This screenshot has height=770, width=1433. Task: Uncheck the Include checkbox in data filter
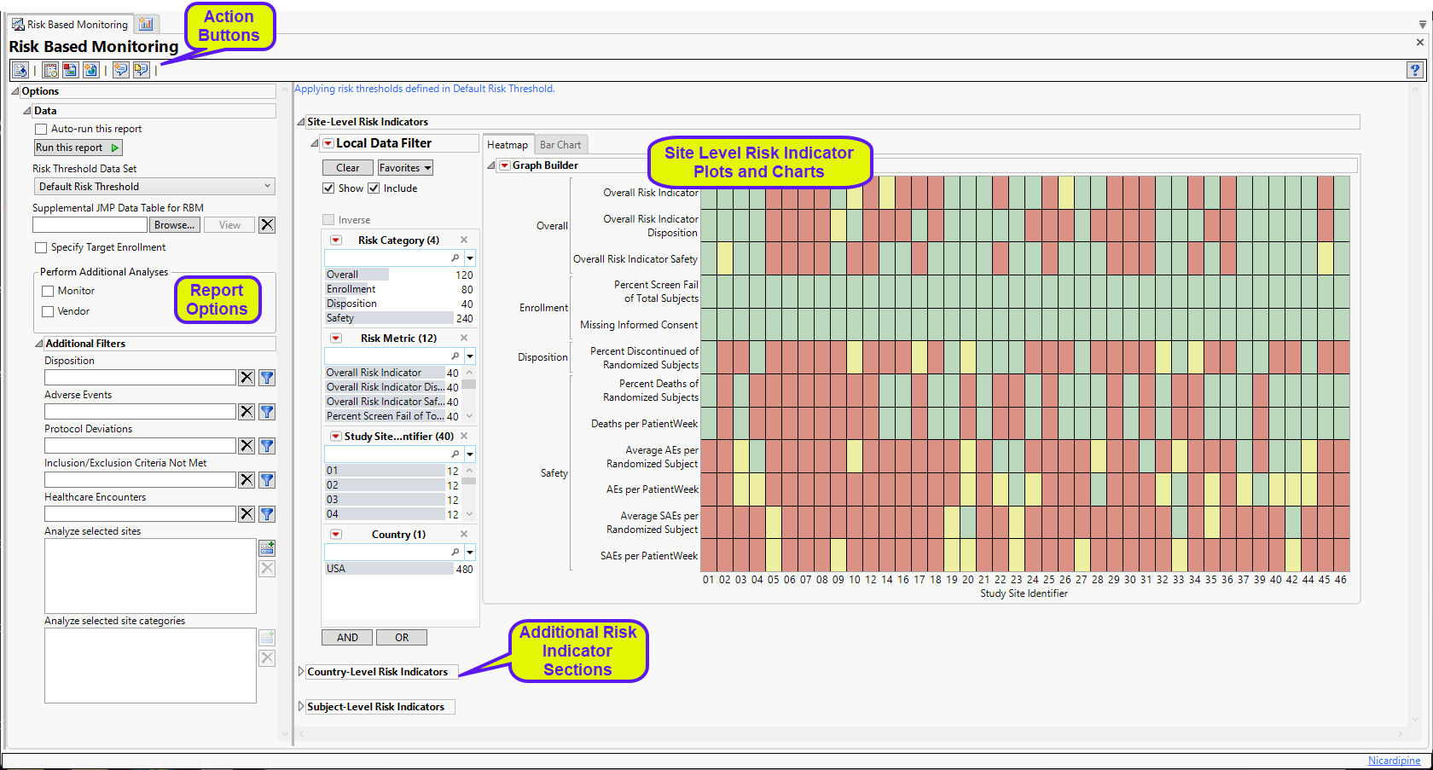tap(373, 188)
